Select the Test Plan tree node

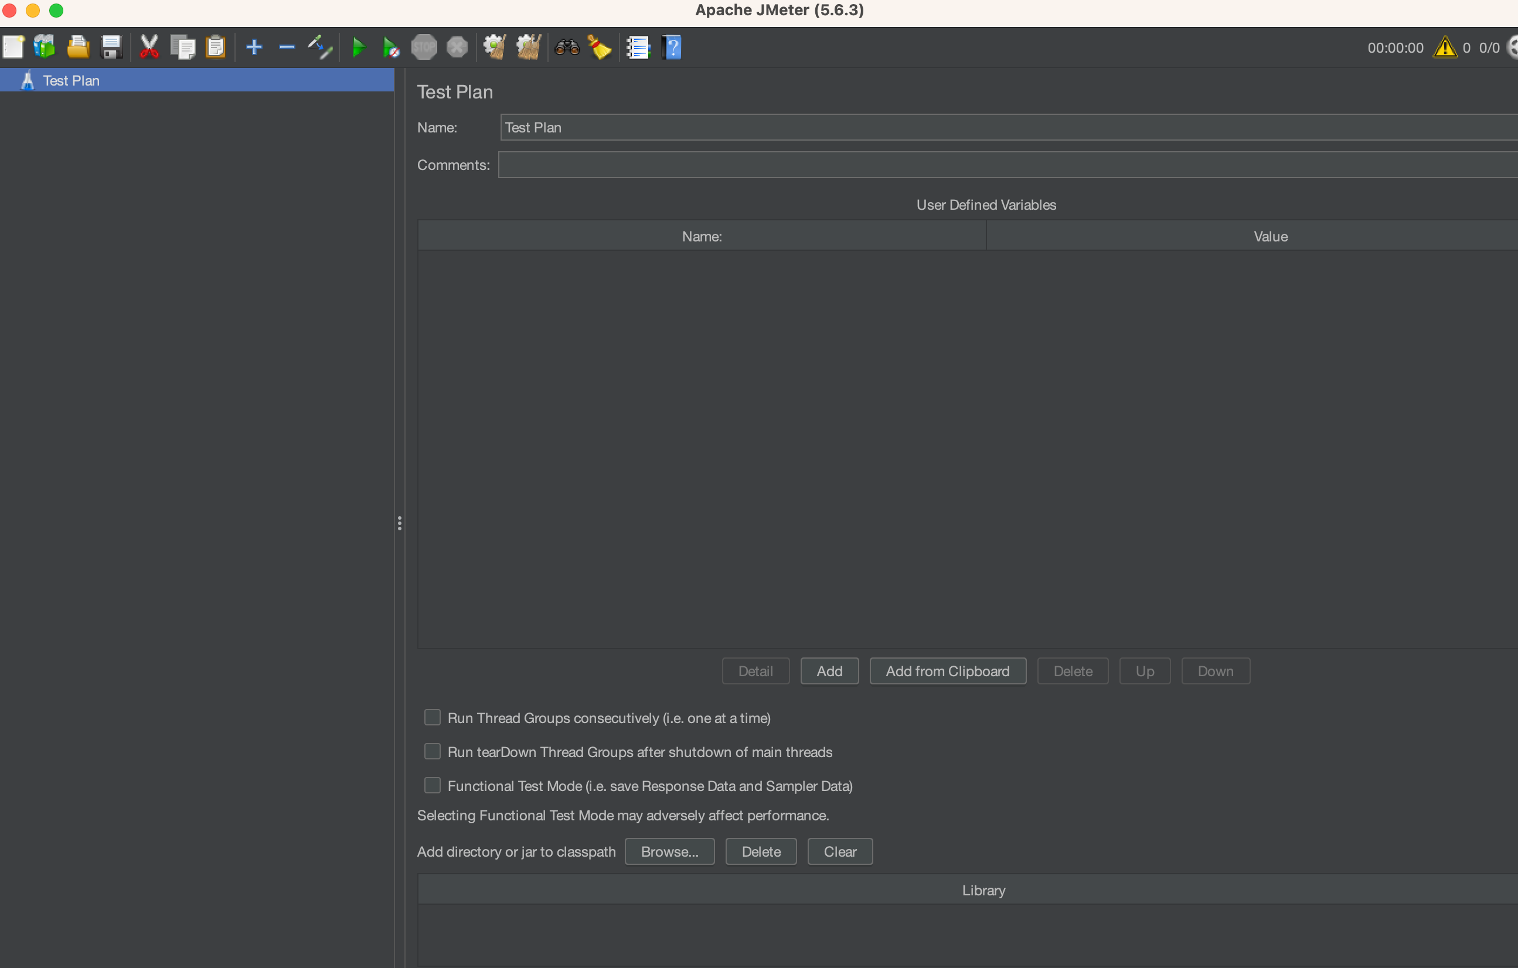point(70,81)
